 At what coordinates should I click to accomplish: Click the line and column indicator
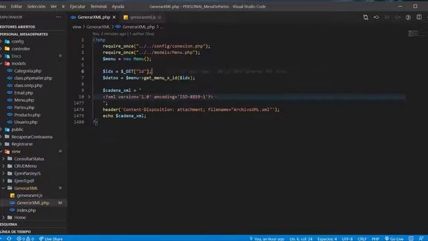click(x=301, y=238)
